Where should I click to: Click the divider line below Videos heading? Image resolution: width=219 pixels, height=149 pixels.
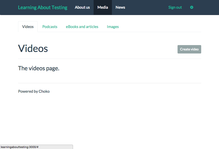(109, 59)
